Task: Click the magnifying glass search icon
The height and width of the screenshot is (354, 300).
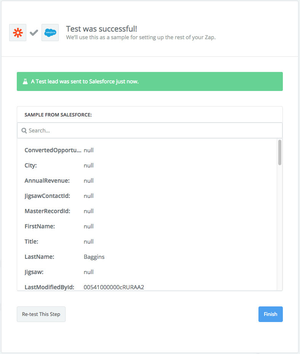Action: coord(24,131)
